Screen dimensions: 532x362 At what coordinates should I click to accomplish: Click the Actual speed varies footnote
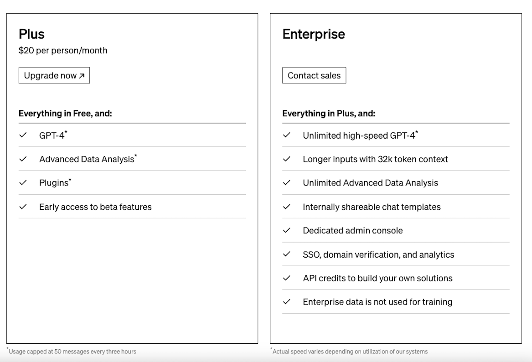[x=350, y=352]
